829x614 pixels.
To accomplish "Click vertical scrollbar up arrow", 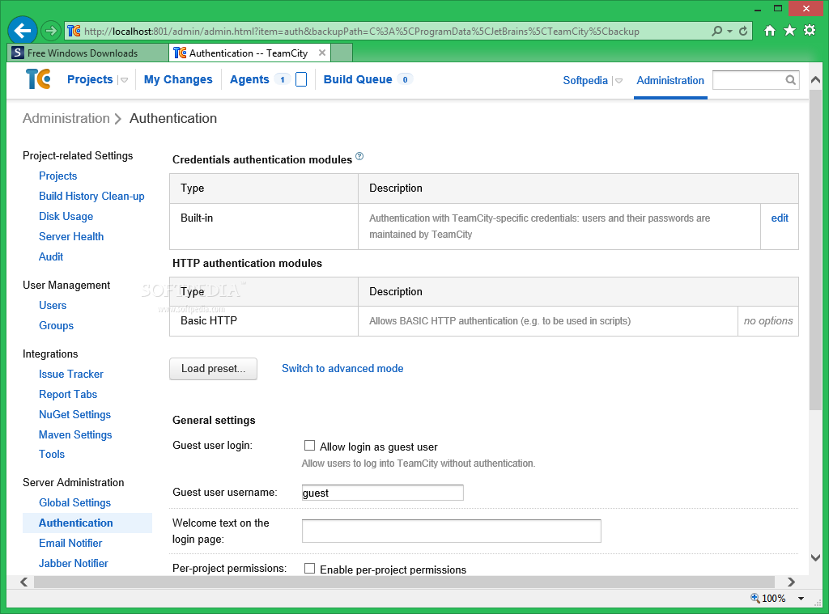I will click(816, 80).
